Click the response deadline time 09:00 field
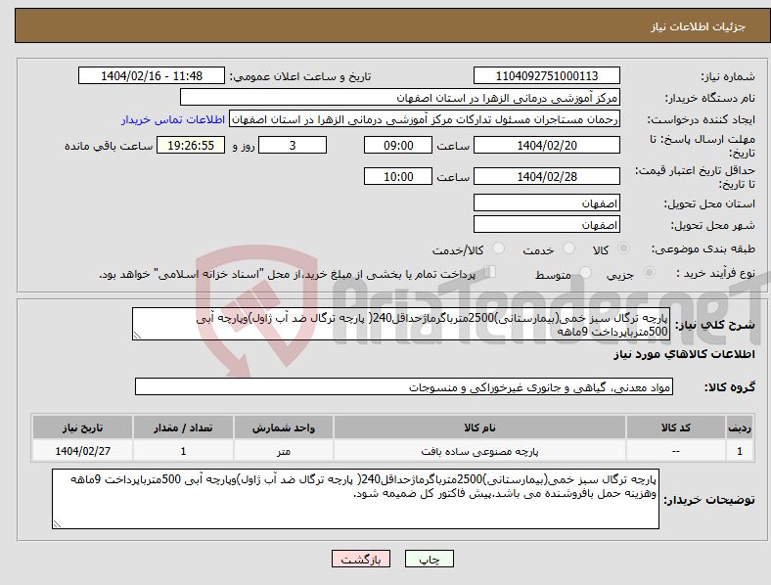 [x=398, y=145]
